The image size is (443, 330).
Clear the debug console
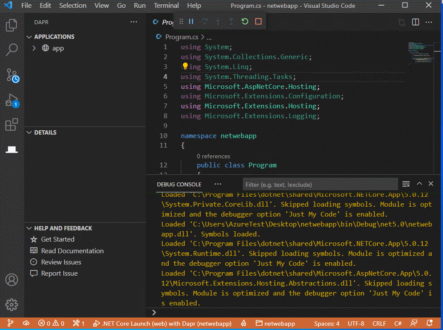point(406,184)
